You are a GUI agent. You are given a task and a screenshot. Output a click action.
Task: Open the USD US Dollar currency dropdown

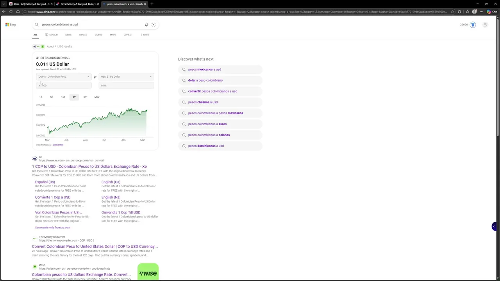click(x=126, y=76)
